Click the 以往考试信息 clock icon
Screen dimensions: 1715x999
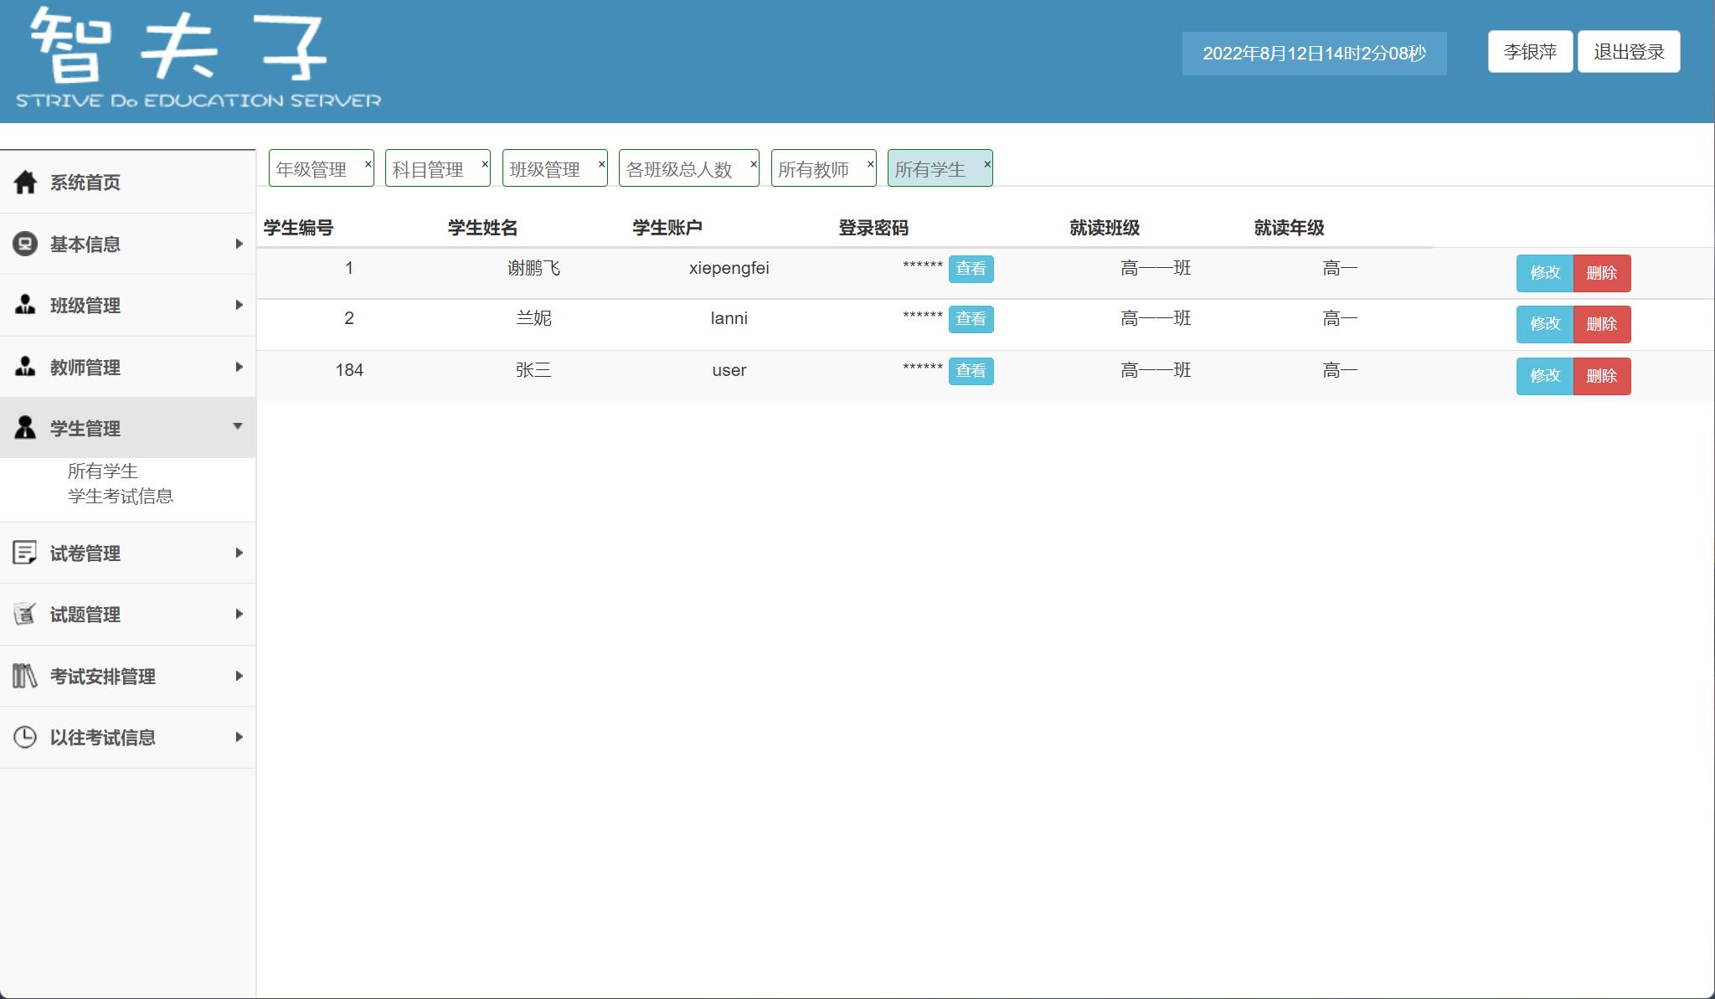coord(24,737)
